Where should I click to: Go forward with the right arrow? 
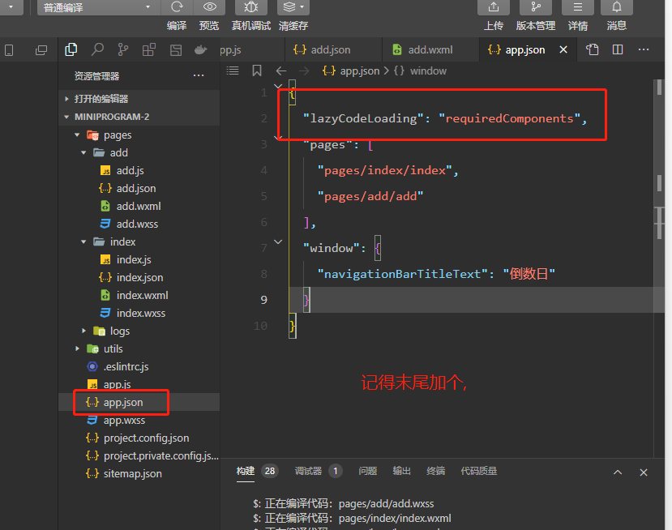coord(304,71)
